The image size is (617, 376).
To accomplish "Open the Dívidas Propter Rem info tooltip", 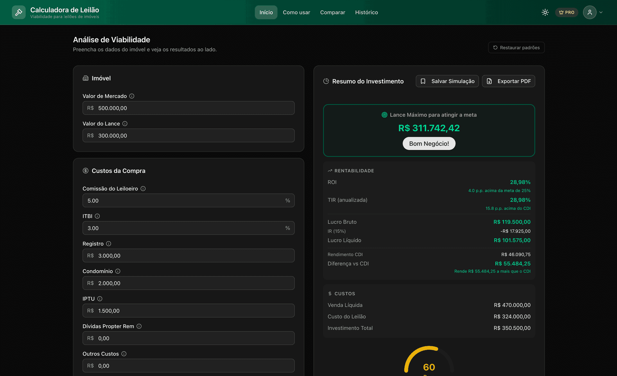I will 139,326.
